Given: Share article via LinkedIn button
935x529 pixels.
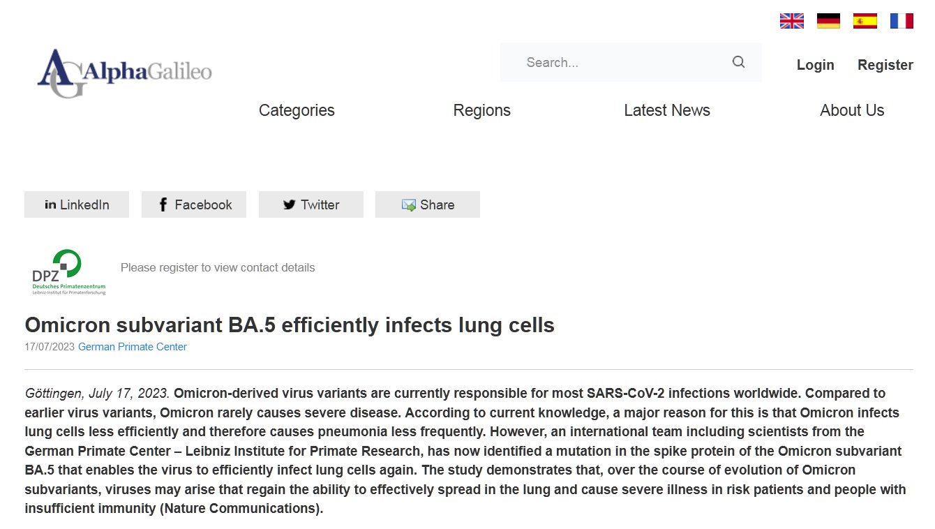Looking at the screenshot, I should point(77,204).
